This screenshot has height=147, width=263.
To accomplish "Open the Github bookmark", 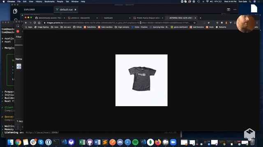I will pos(77,27).
